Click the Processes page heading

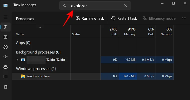[25, 19]
